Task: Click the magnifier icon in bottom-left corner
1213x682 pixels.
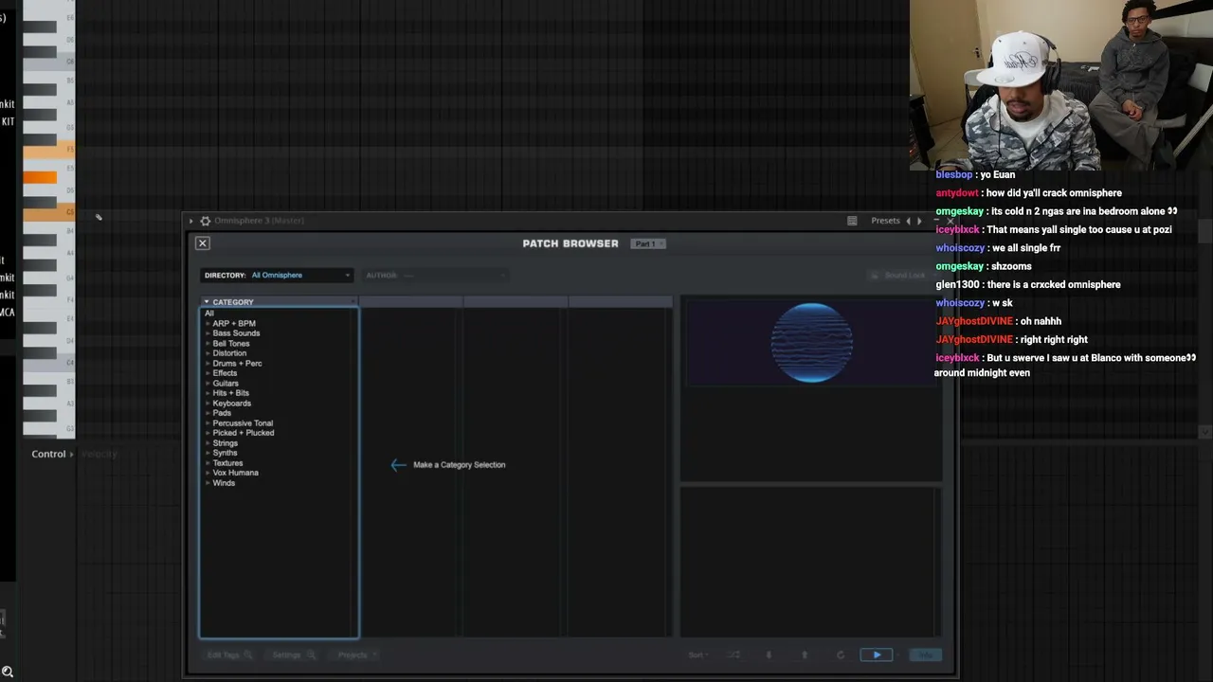Action: (x=7, y=673)
